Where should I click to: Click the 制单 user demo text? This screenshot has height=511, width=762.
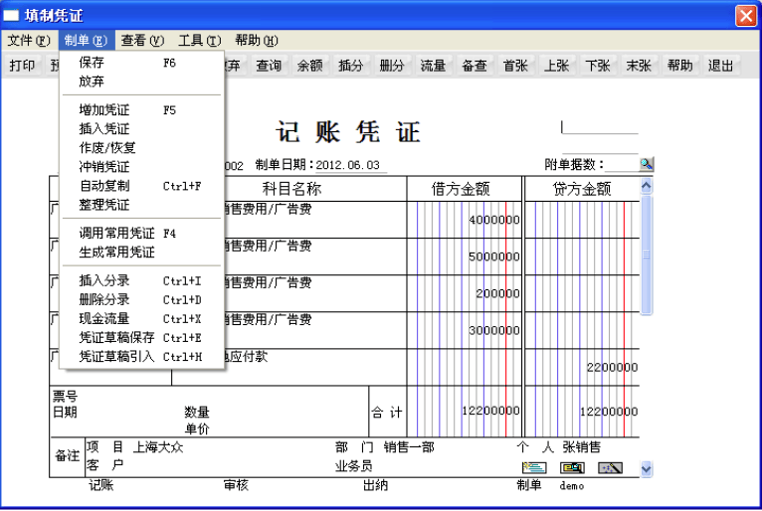[x=571, y=485]
